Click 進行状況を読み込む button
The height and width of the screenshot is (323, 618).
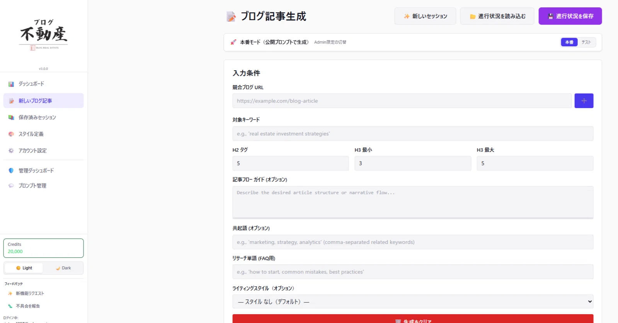tap(497, 16)
